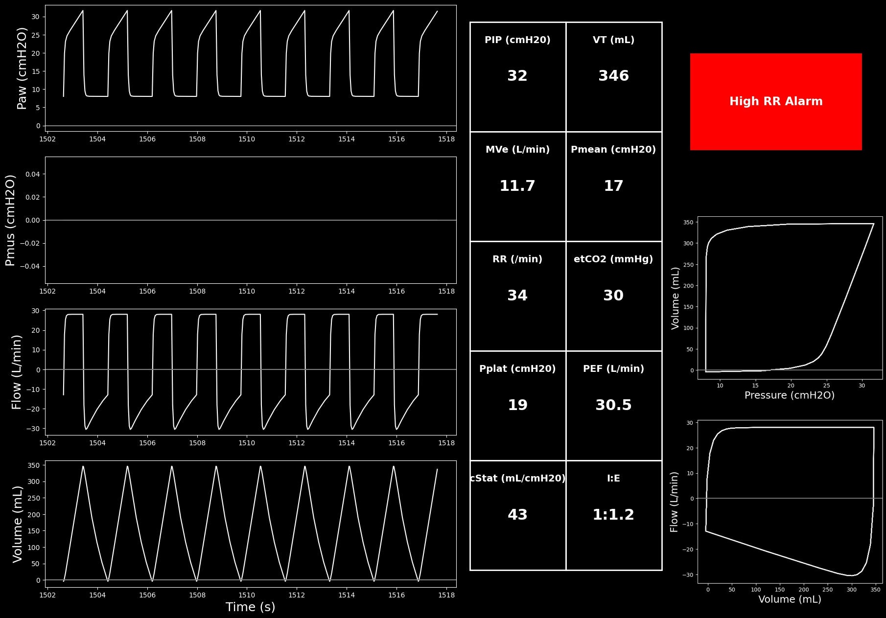Click the Pressure (cmH2O) loop axis label
Image resolution: width=886 pixels, height=618 pixels.
tap(790, 395)
